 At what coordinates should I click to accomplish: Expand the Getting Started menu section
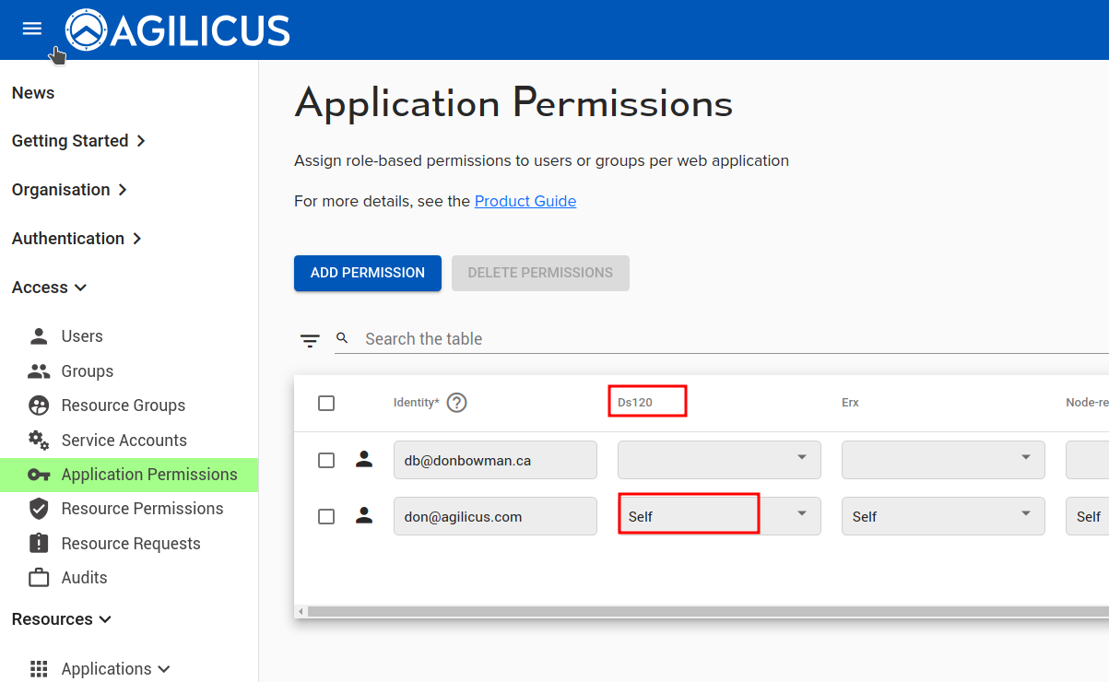coord(79,141)
